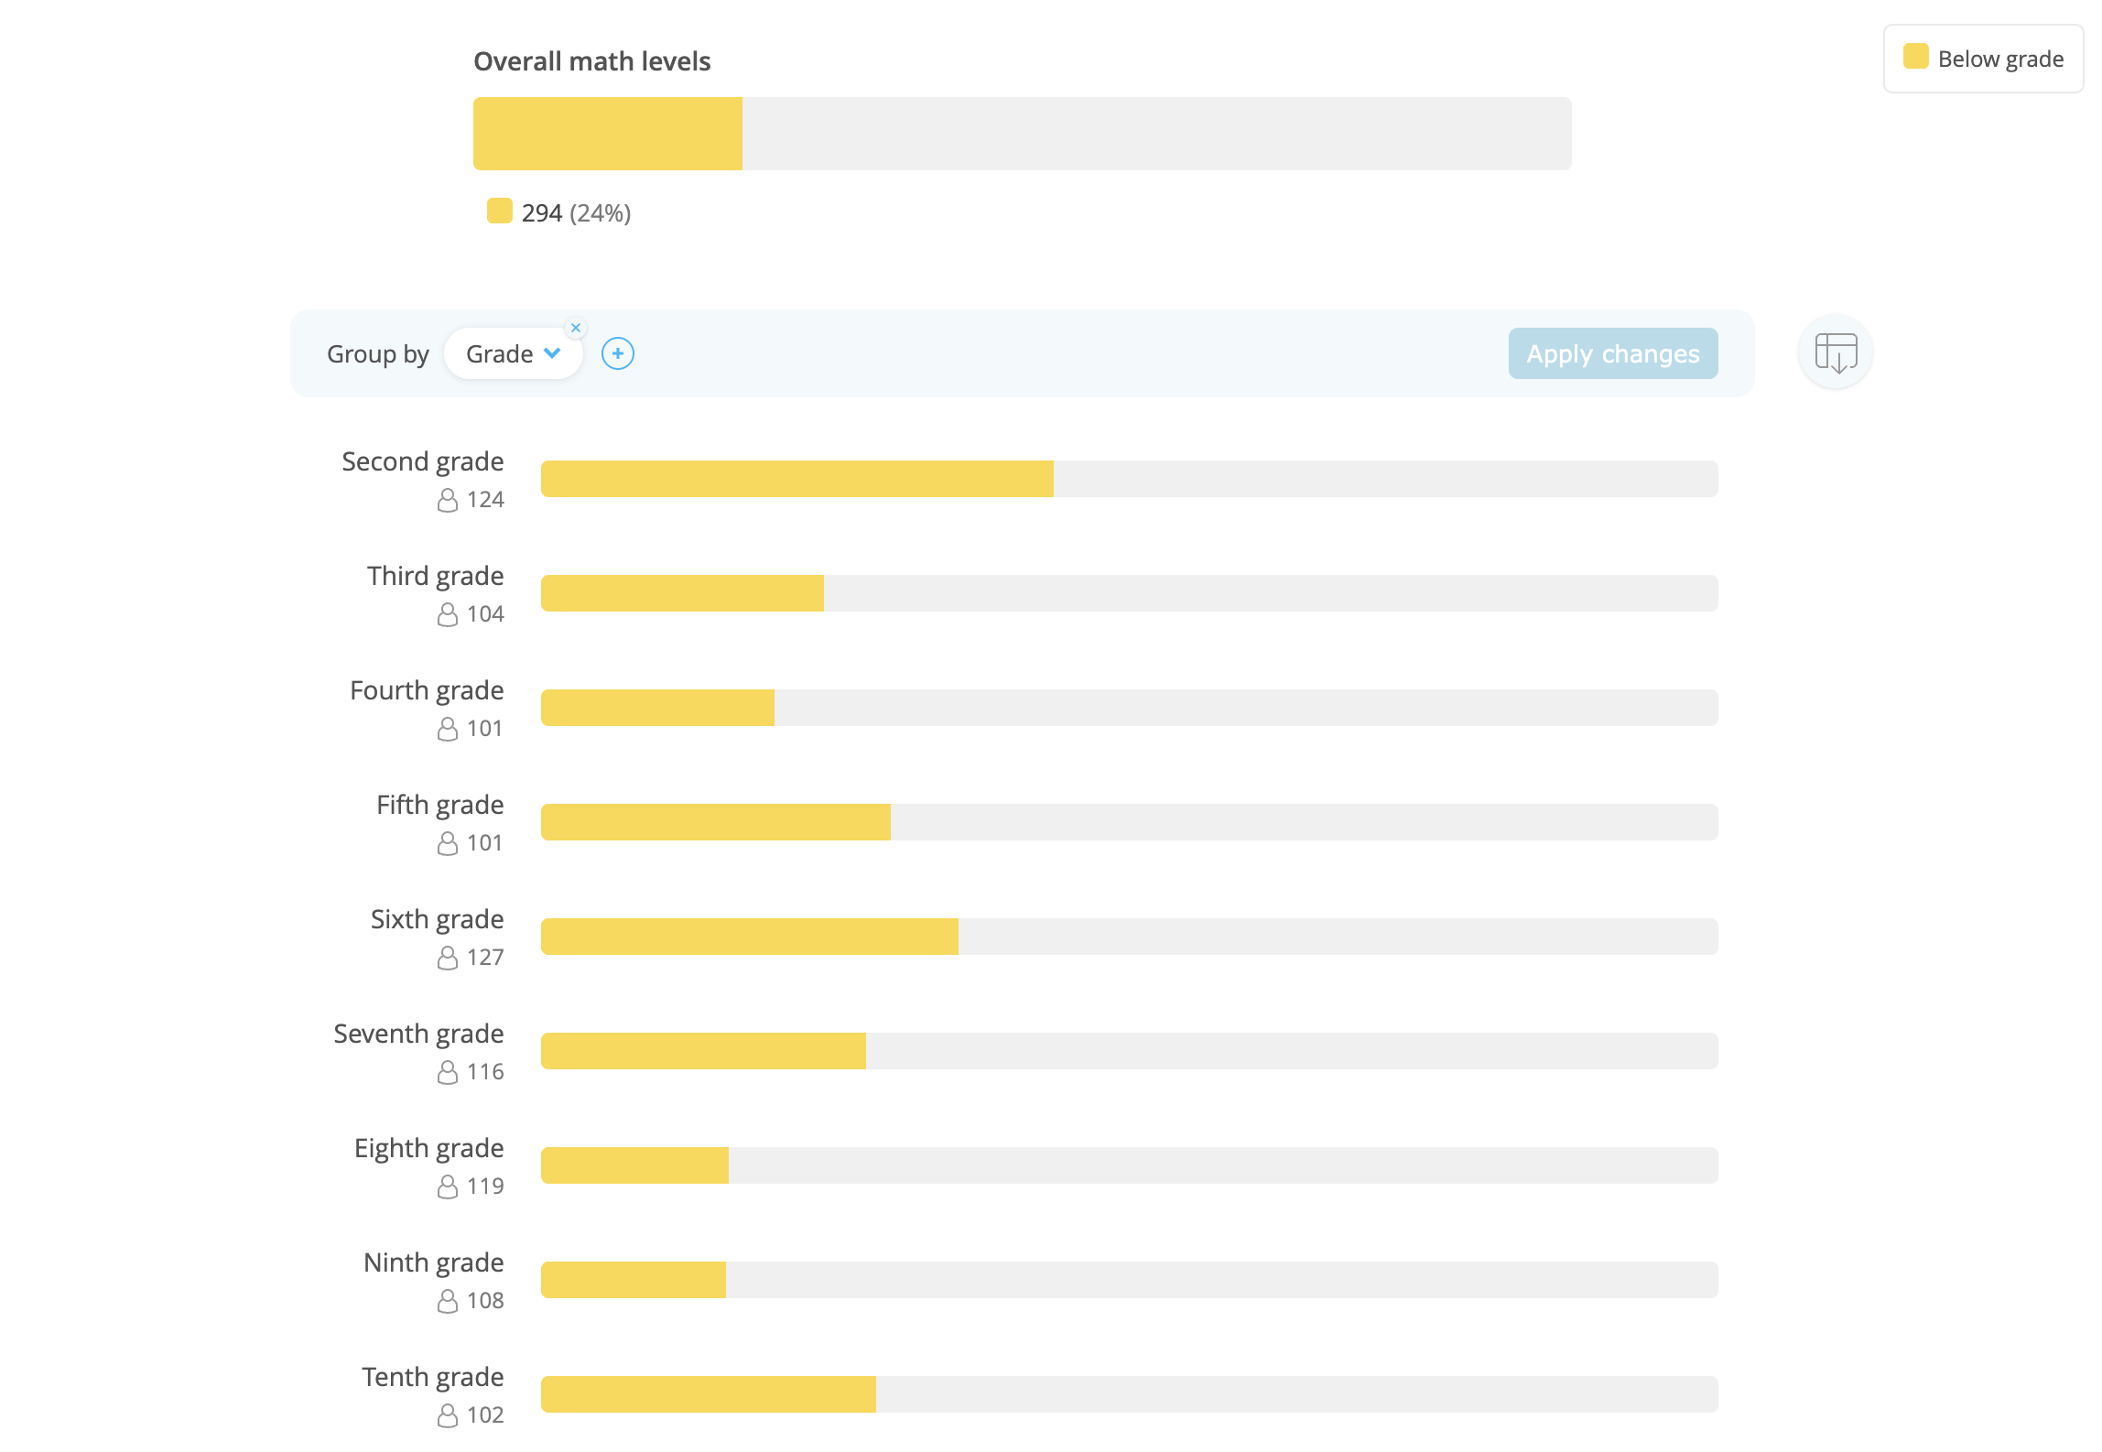
Task: Select the Seventh grade row label
Action: click(417, 1034)
